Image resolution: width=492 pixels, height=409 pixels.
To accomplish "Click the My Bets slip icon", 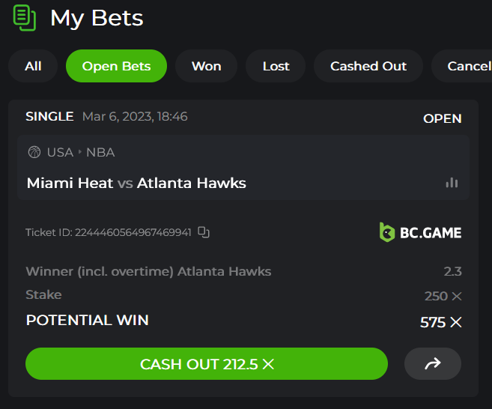I will (x=25, y=17).
